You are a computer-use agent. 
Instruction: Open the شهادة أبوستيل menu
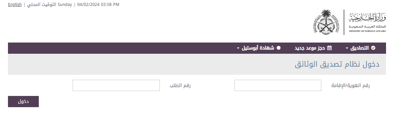pos(259,48)
